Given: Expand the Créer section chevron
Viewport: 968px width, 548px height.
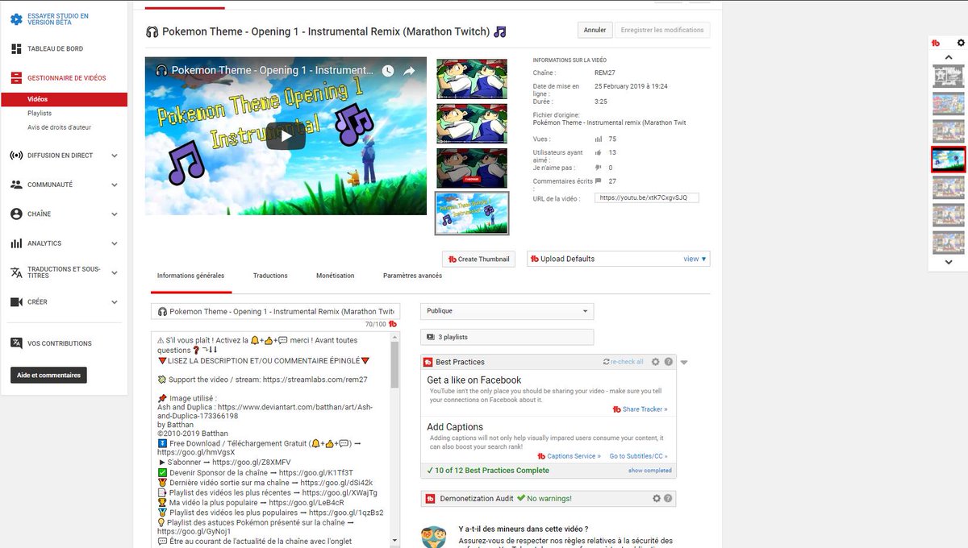Looking at the screenshot, I should point(115,302).
